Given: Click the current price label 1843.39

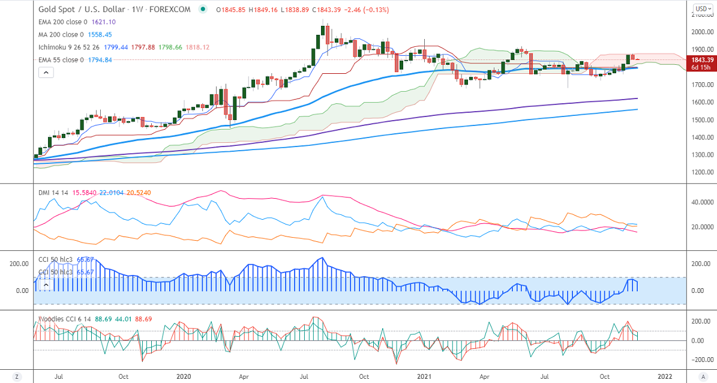Looking at the screenshot, I should 703,60.
